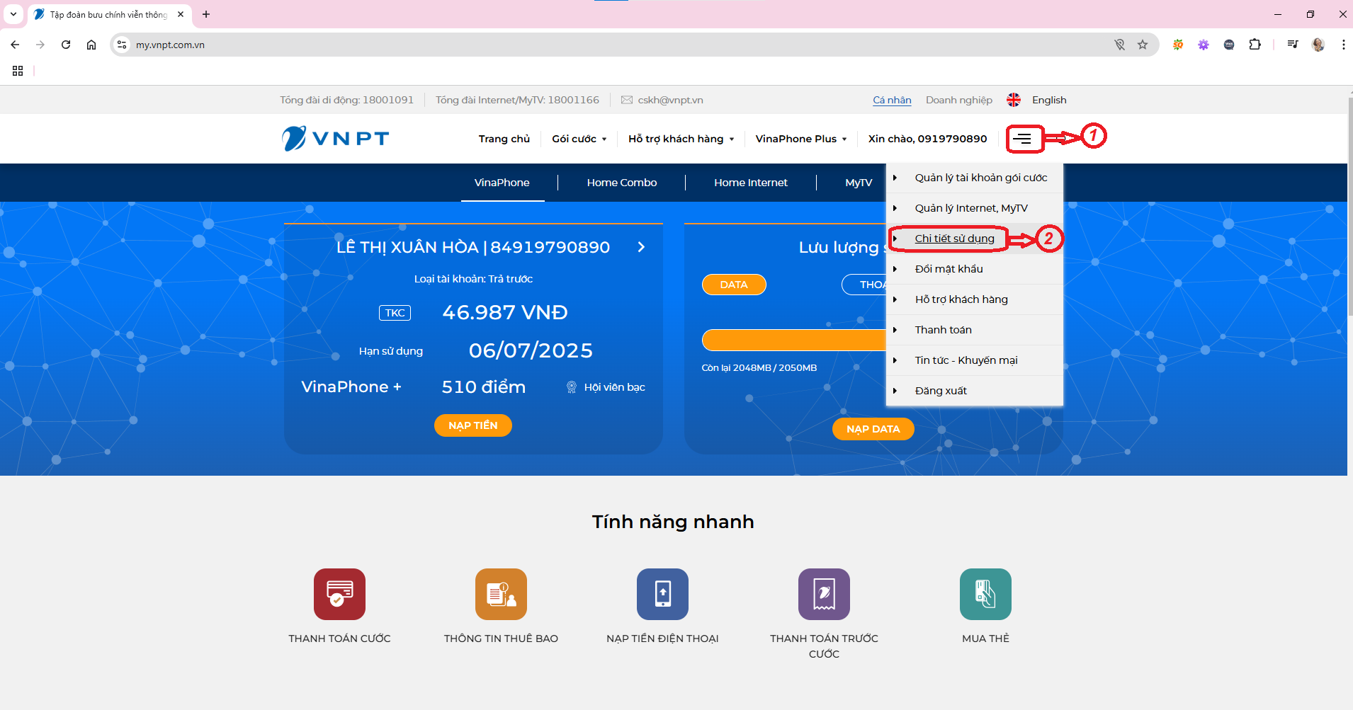Open Chrome extensions puzzle icon

tap(1255, 45)
